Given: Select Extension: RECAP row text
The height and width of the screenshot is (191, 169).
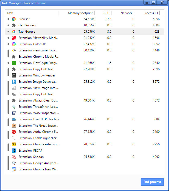Looking at the screenshot, I should (x=30, y=151).
